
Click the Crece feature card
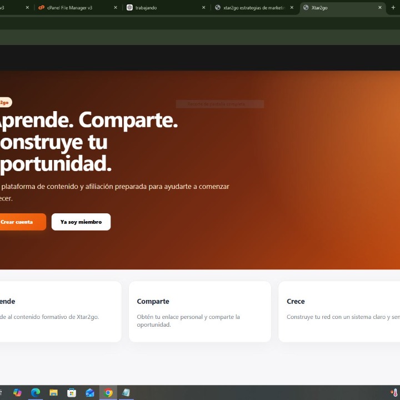tap(339, 312)
